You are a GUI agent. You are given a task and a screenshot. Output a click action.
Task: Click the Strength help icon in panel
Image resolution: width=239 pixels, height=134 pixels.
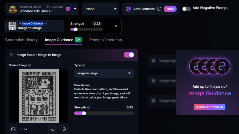(88, 108)
